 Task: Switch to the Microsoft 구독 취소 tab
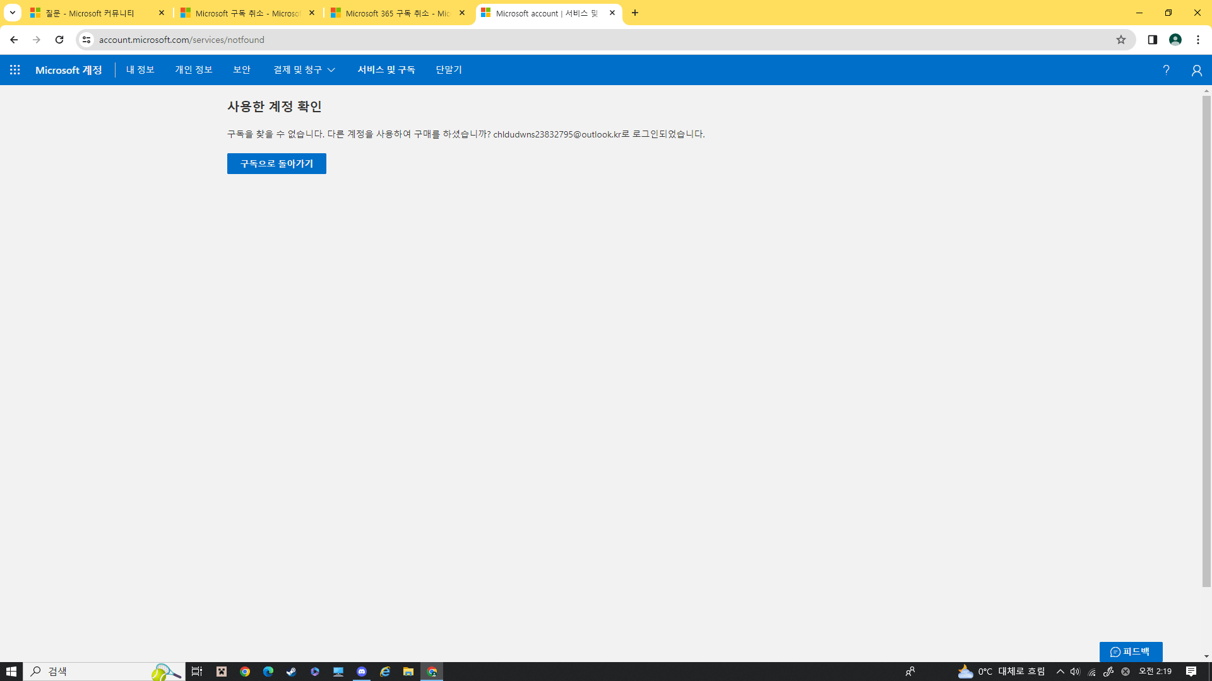point(248,13)
